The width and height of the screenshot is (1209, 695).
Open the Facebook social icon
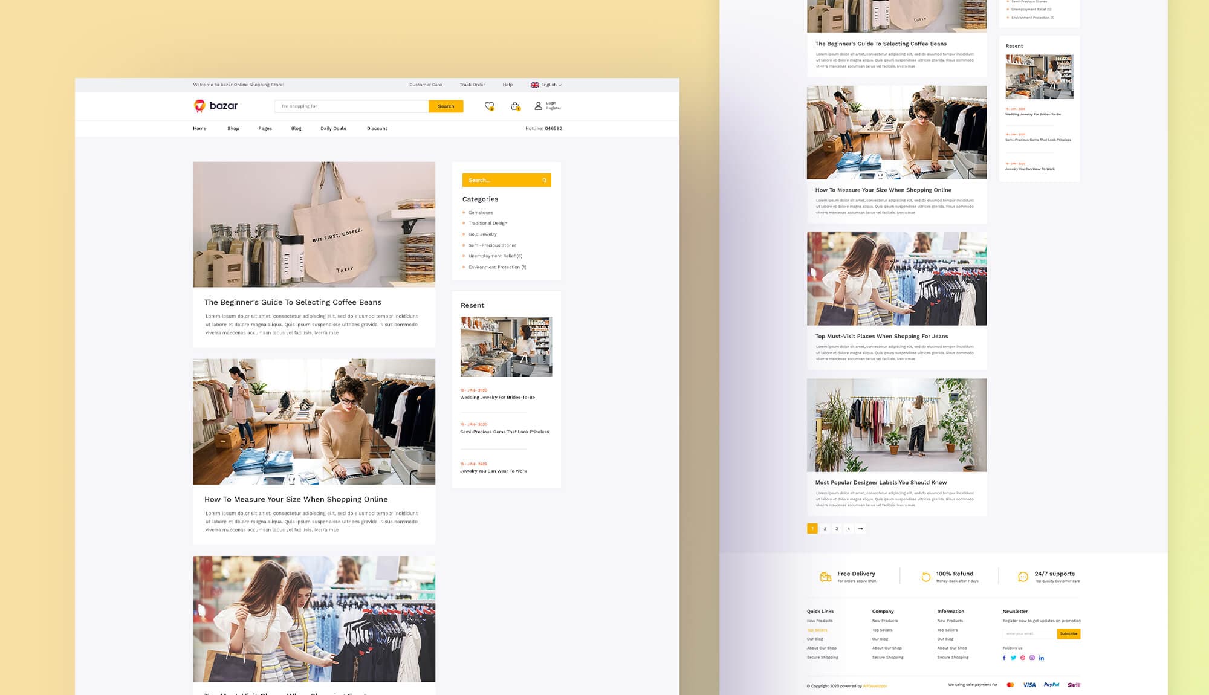[1004, 658]
